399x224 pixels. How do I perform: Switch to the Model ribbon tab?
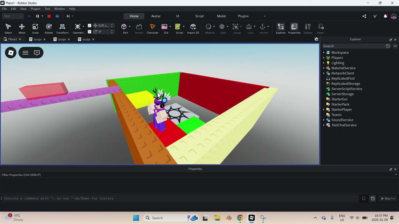tap(221, 16)
